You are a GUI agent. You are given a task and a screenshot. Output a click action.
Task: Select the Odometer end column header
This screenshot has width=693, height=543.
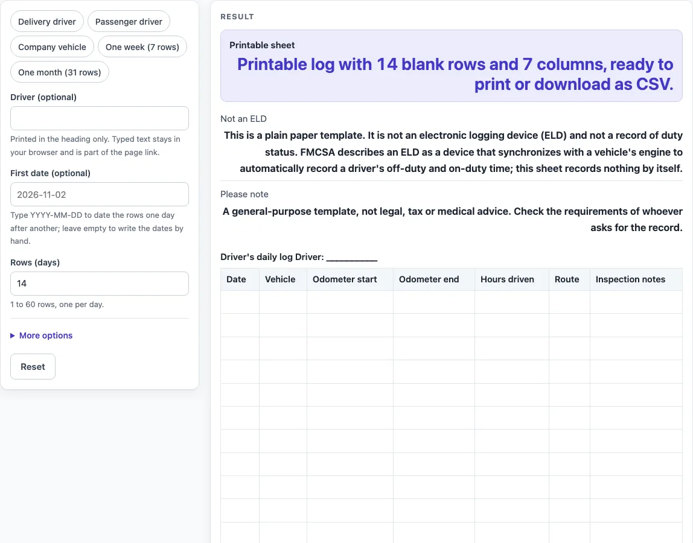coord(434,279)
